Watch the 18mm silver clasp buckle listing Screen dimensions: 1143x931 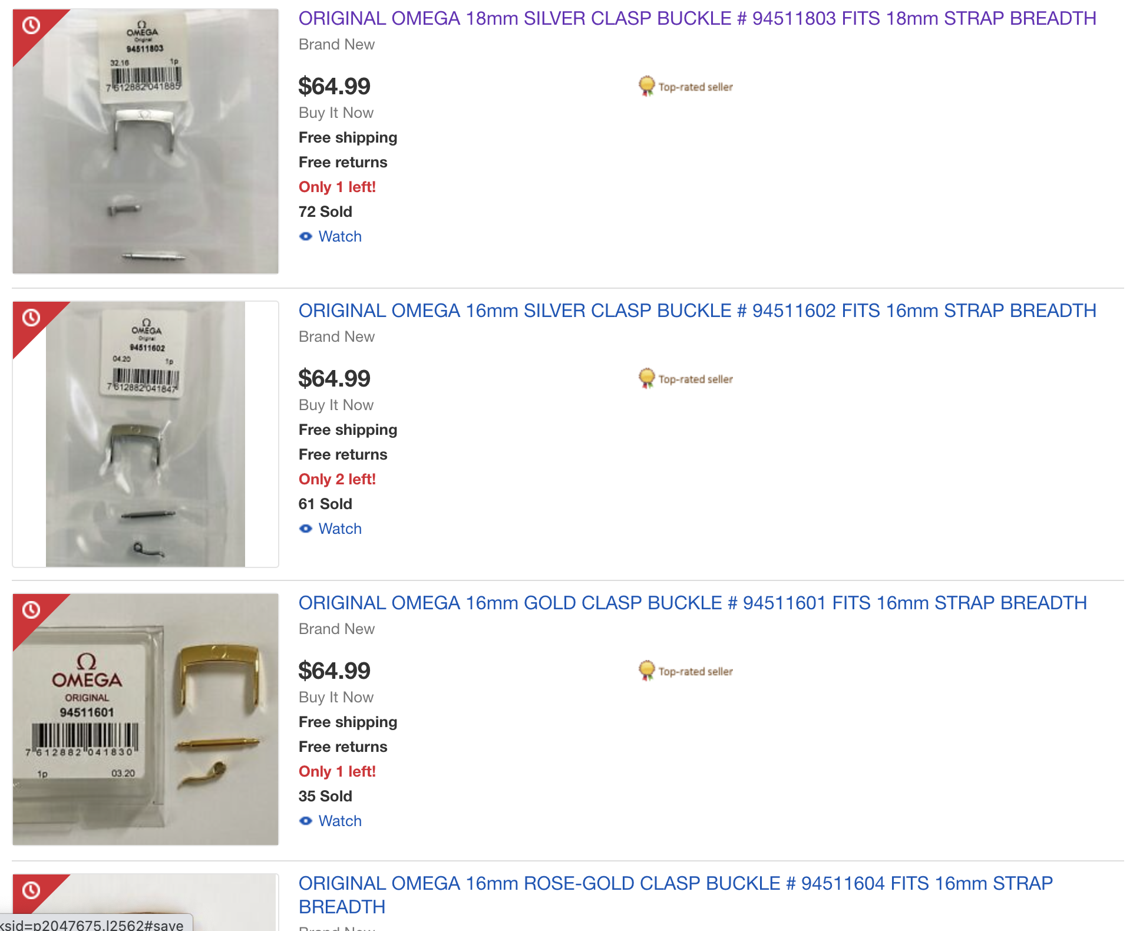click(339, 236)
